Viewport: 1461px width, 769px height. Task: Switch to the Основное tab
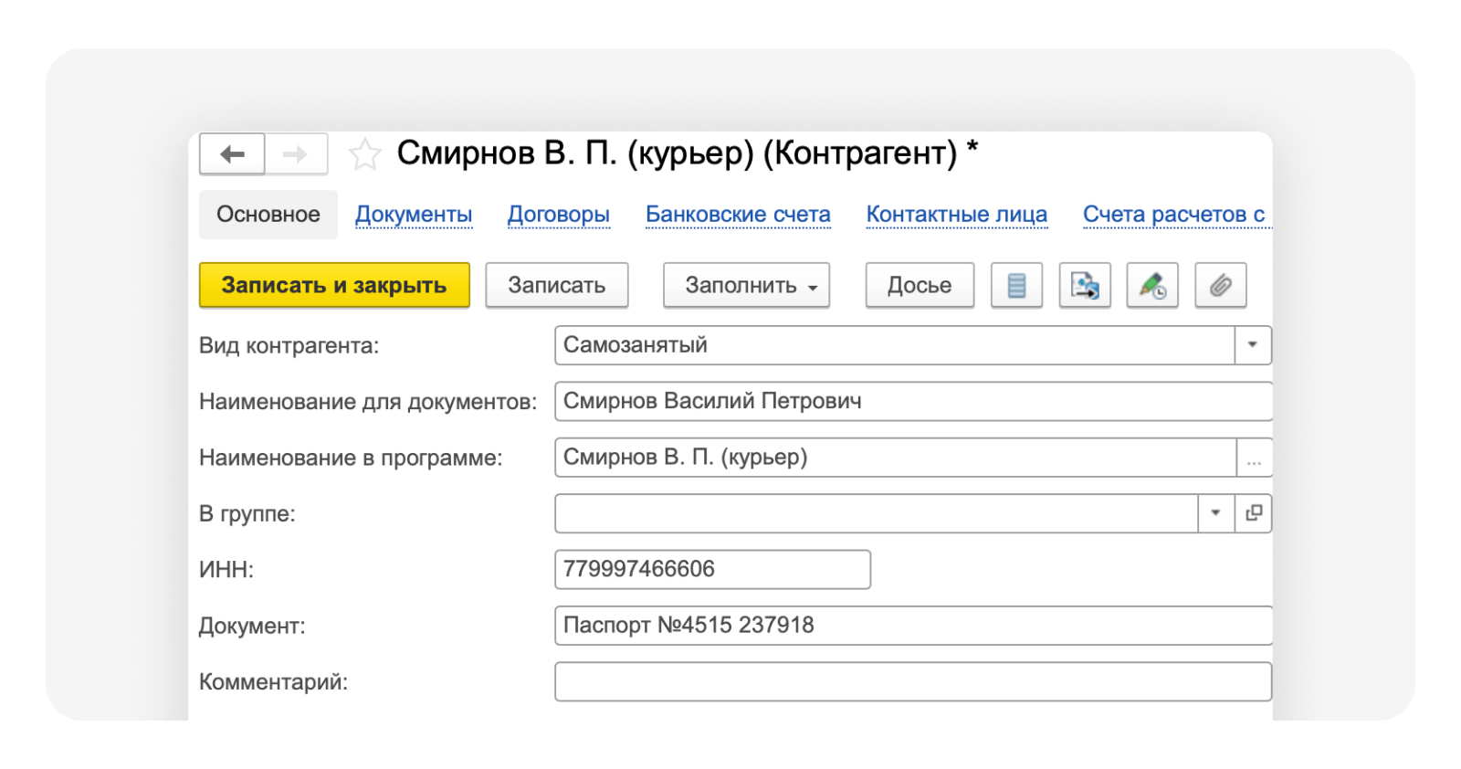click(x=268, y=215)
